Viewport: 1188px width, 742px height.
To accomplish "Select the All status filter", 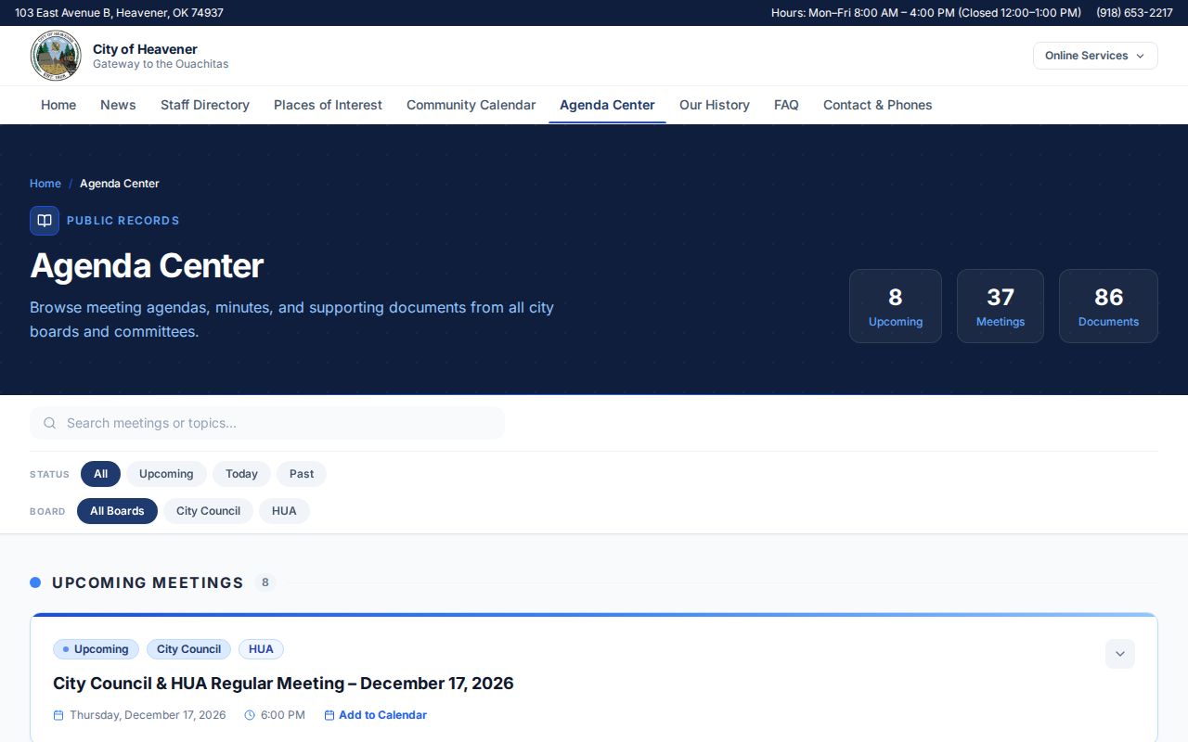I will [x=100, y=474].
